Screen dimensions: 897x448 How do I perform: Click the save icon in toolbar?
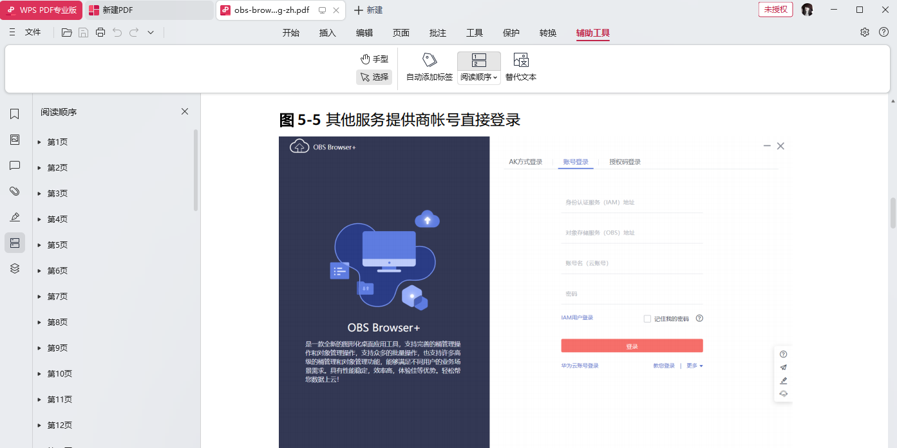click(x=84, y=33)
